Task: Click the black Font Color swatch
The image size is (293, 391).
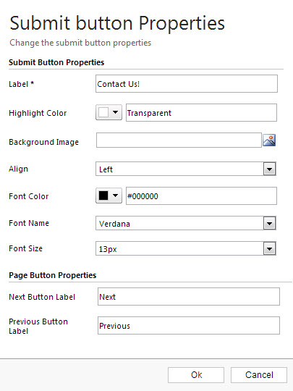Action: [103, 195]
